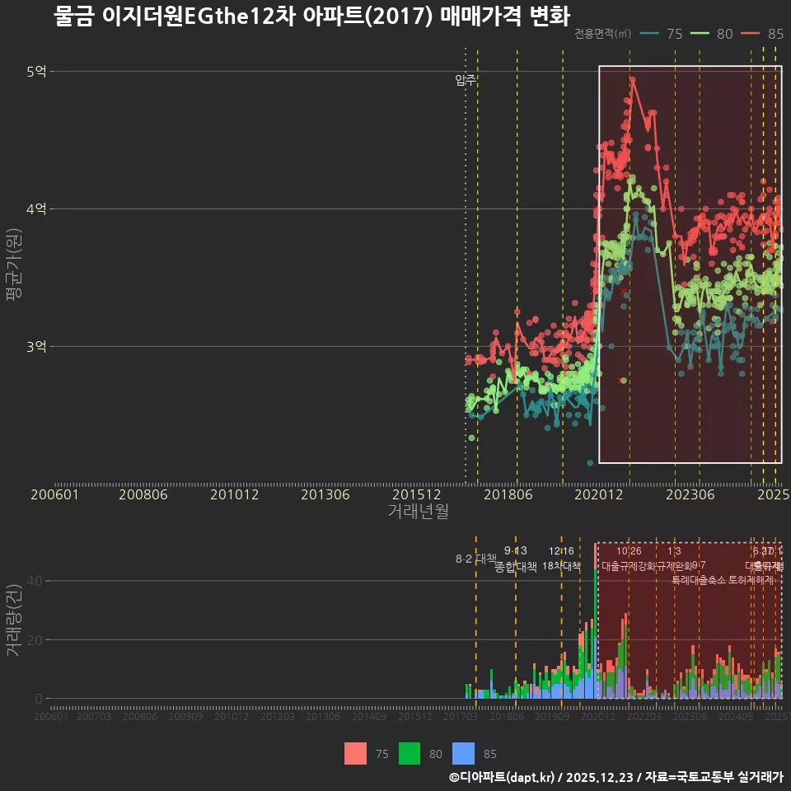The width and height of the screenshot is (791, 791).
Task: Click the red 75 swatch in the bottom legend
Action: [356, 753]
